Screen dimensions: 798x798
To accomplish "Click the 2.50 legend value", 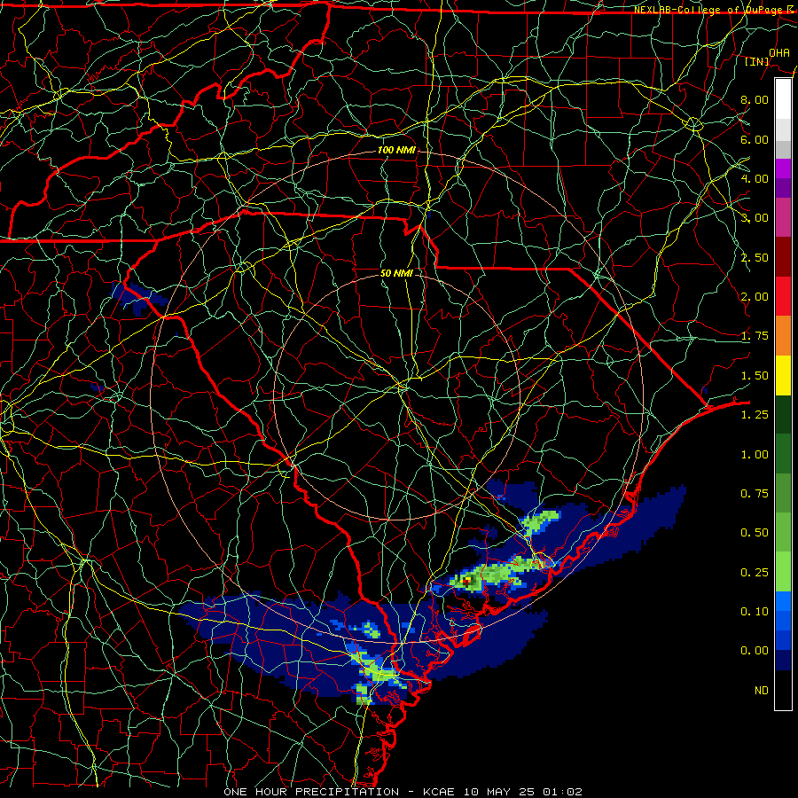I will pos(755,257).
